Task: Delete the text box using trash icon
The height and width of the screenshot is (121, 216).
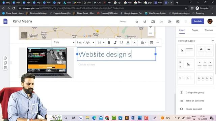Action: tap(152, 43)
